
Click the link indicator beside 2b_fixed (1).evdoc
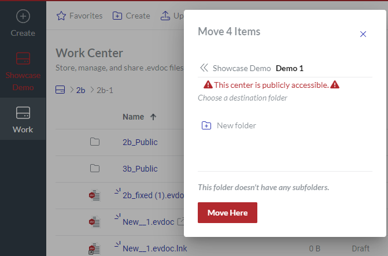[117, 191]
